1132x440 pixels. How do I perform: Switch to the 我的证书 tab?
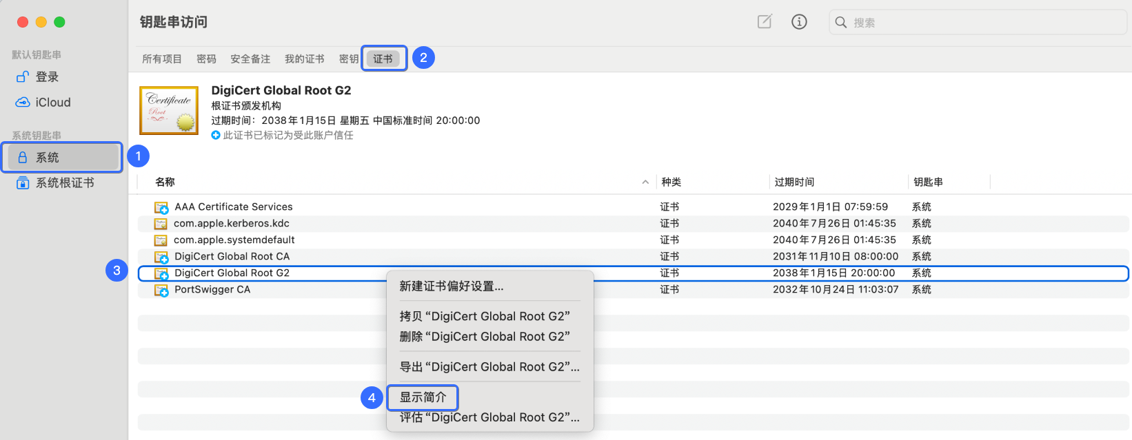pyautogui.click(x=304, y=59)
